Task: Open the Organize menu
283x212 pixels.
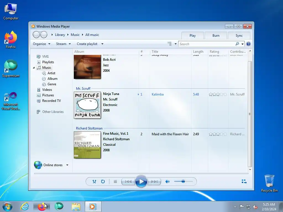Action: pyautogui.click(x=41, y=44)
